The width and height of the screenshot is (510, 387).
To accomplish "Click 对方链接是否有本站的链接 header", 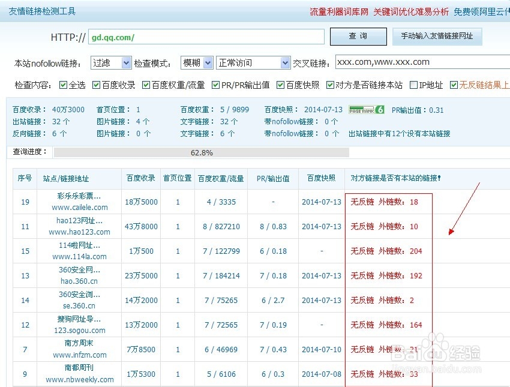I will (x=395, y=178).
